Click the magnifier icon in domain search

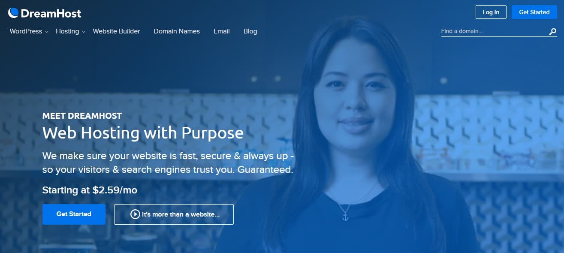pos(553,31)
